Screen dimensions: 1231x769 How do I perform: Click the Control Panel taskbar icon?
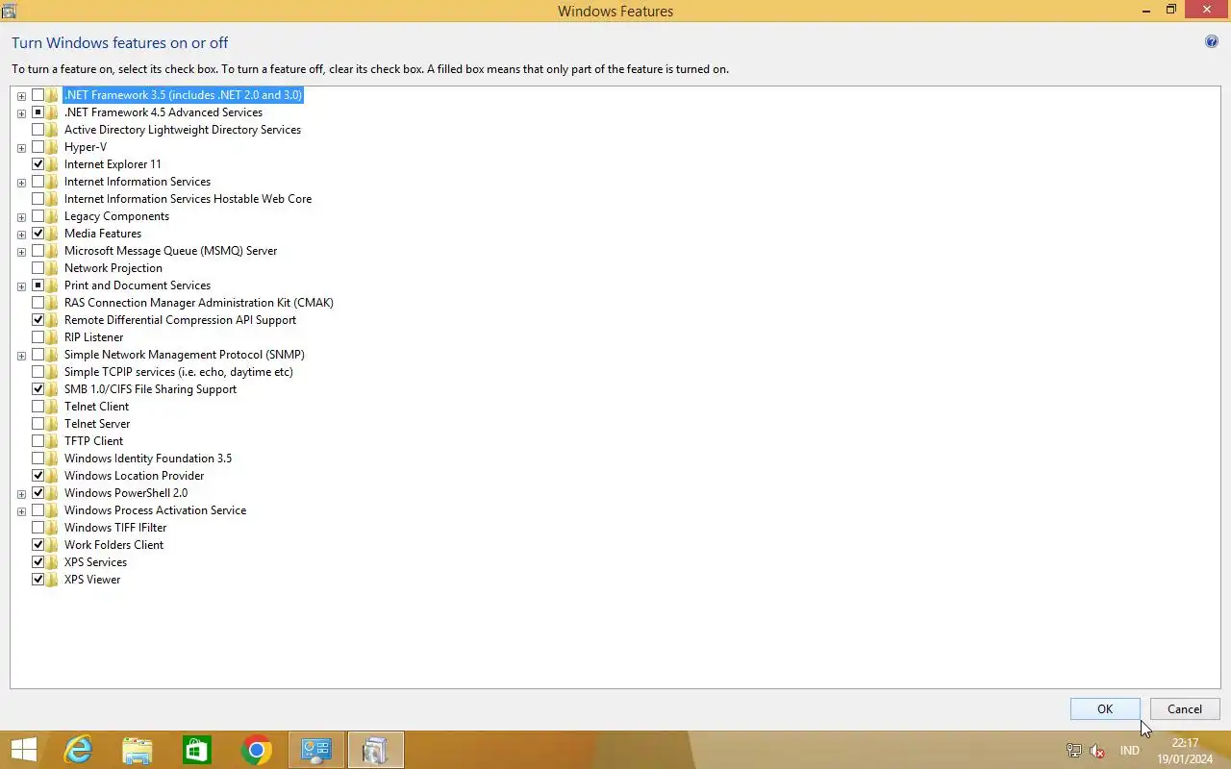316,750
